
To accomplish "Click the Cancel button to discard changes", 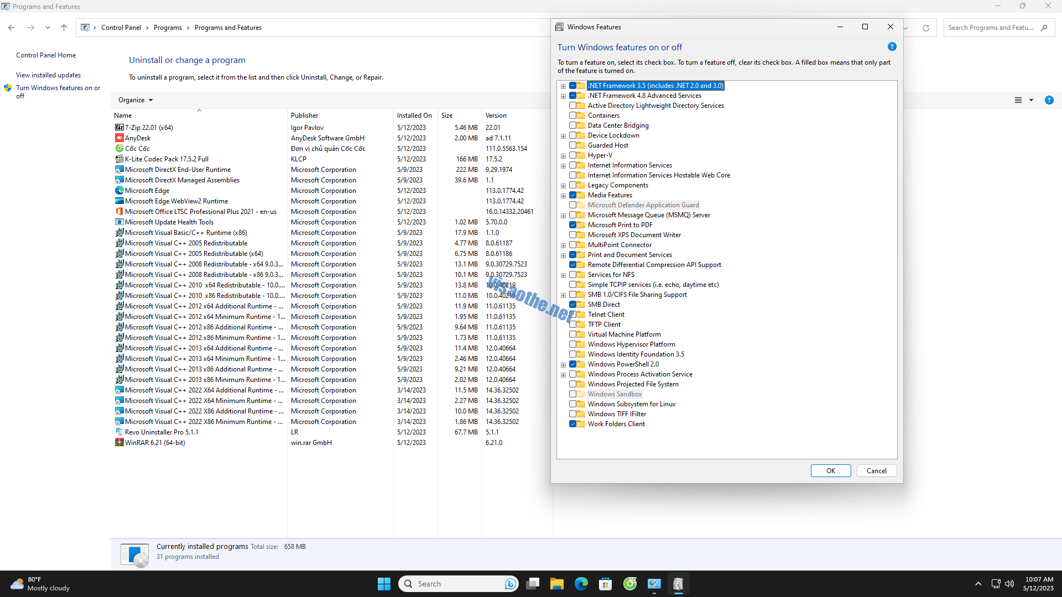I will pyautogui.click(x=875, y=470).
